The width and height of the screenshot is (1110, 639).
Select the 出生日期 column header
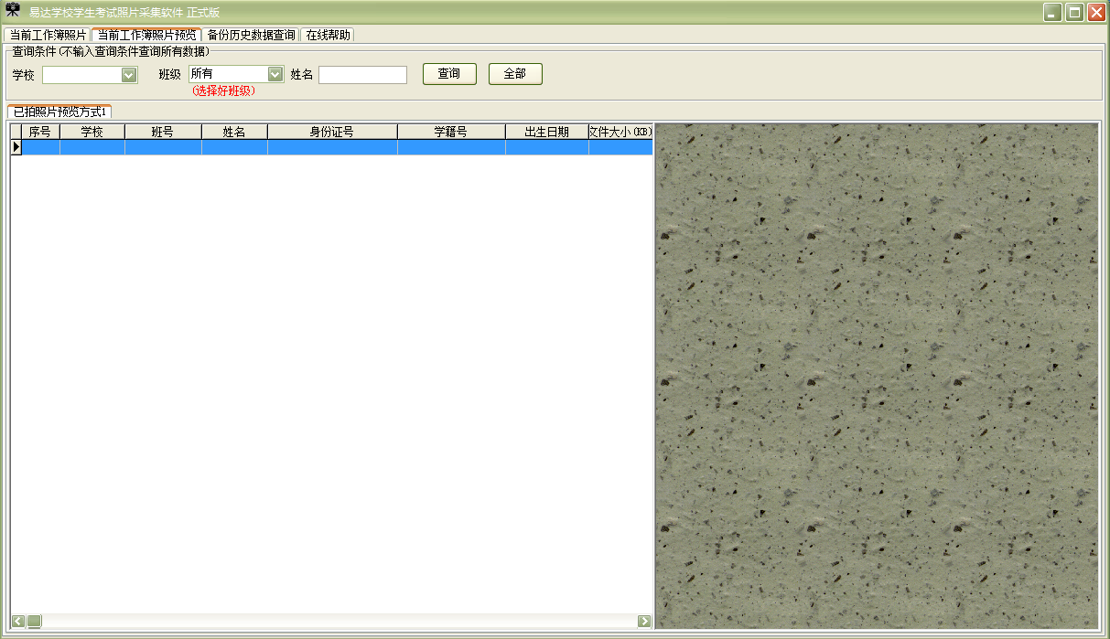(546, 132)
